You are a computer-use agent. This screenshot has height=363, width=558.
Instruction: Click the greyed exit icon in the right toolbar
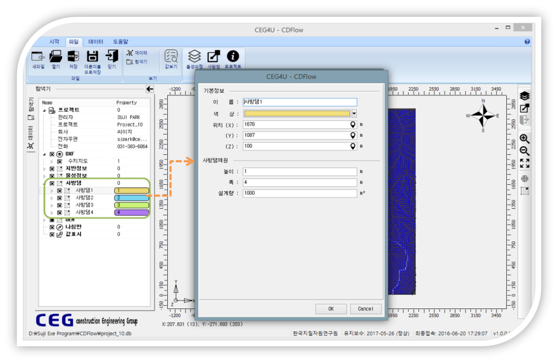(525, 120)
